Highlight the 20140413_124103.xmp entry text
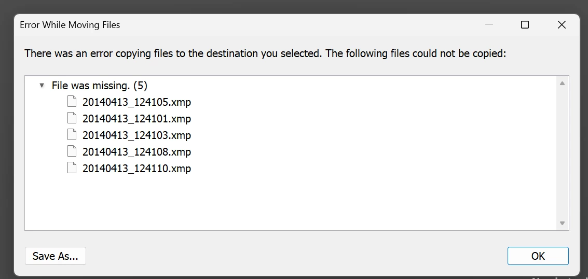 (x=136, y=135)
